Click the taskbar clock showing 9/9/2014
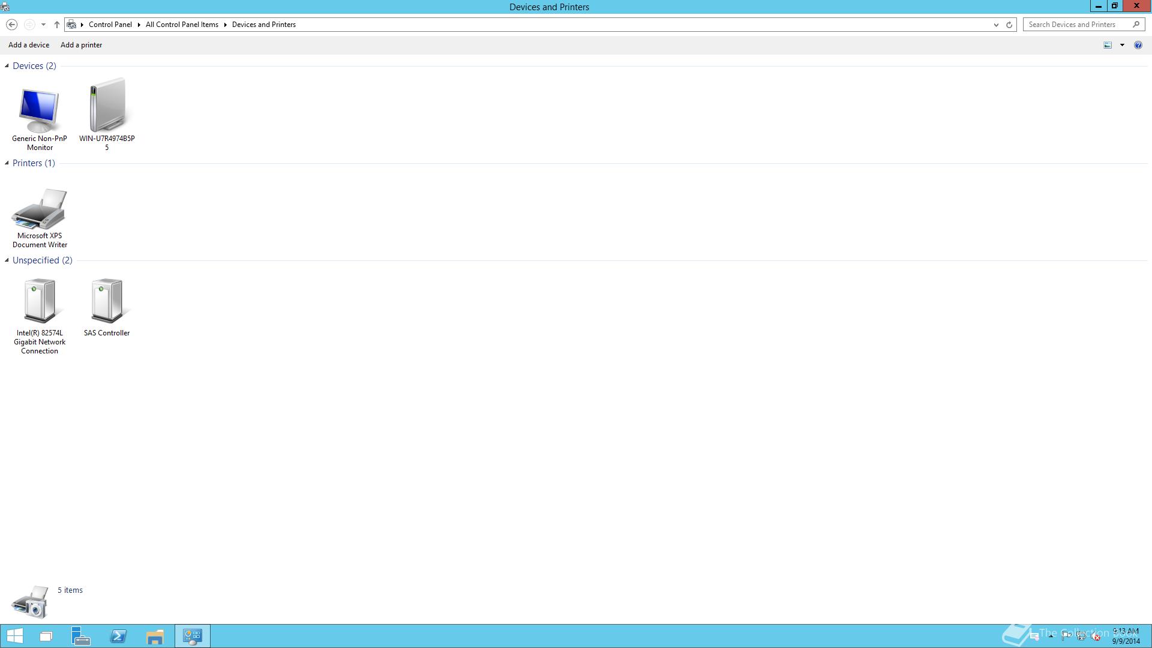 [1126, 637]
